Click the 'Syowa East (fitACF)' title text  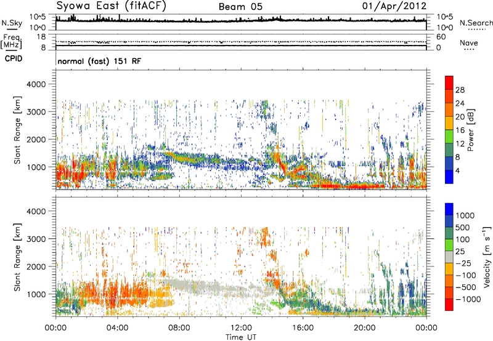click(112, 6)
